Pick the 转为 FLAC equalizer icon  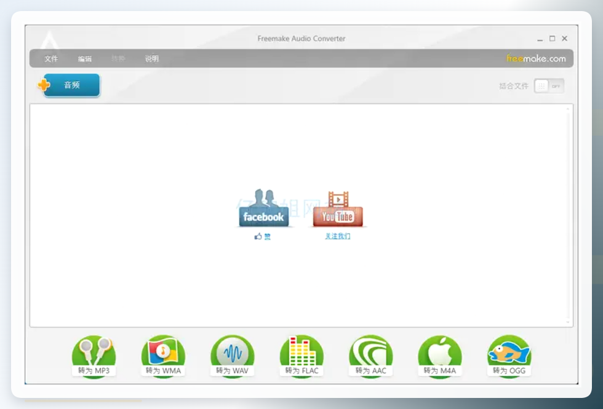coord(301,356)
